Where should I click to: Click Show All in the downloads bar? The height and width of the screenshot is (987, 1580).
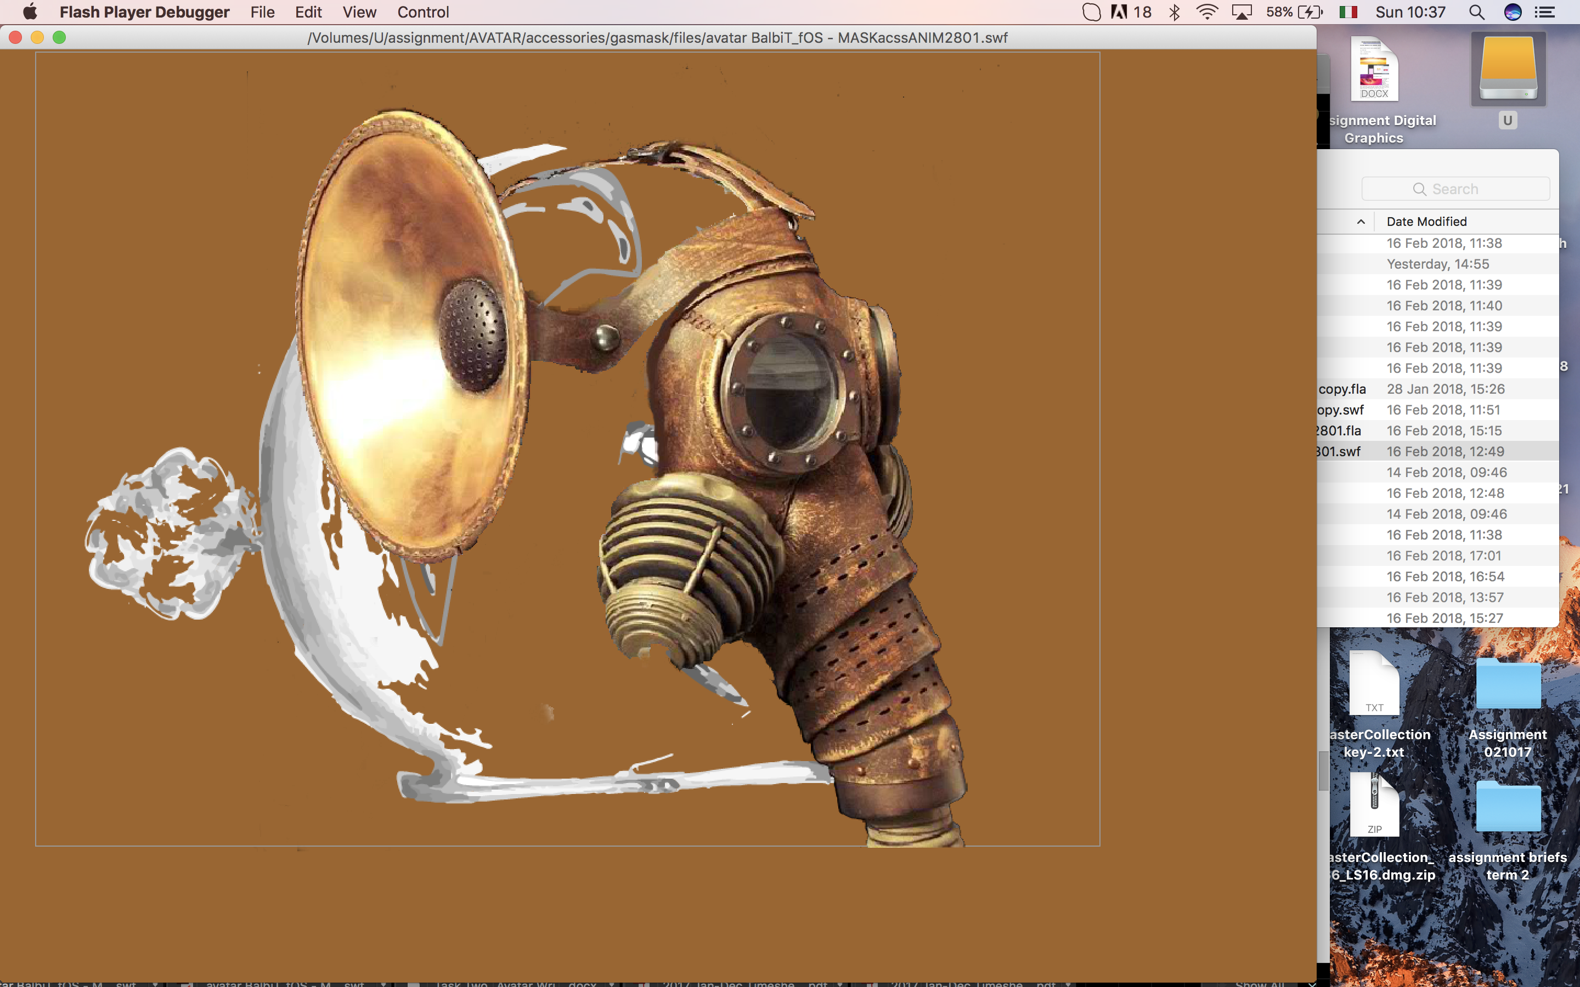(x=1260, y=984)
